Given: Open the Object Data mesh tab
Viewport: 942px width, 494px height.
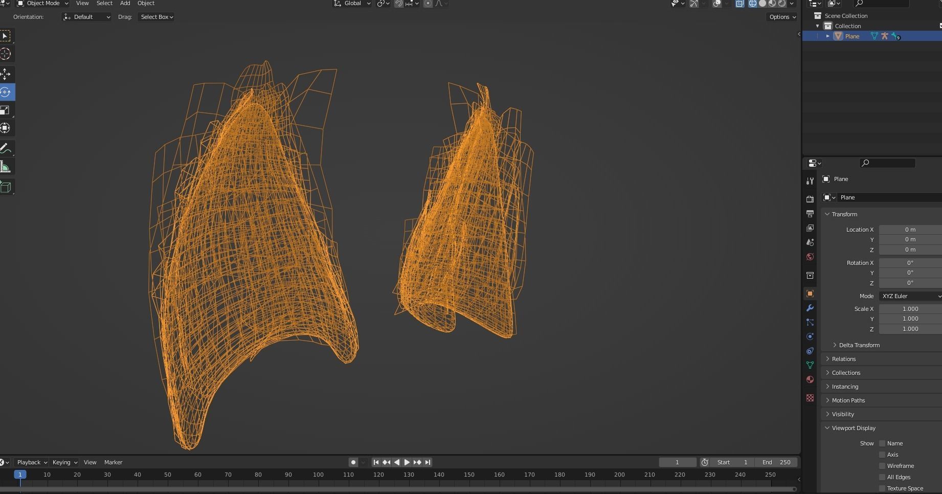Looking at the screenshot, I should pos(810,365).
